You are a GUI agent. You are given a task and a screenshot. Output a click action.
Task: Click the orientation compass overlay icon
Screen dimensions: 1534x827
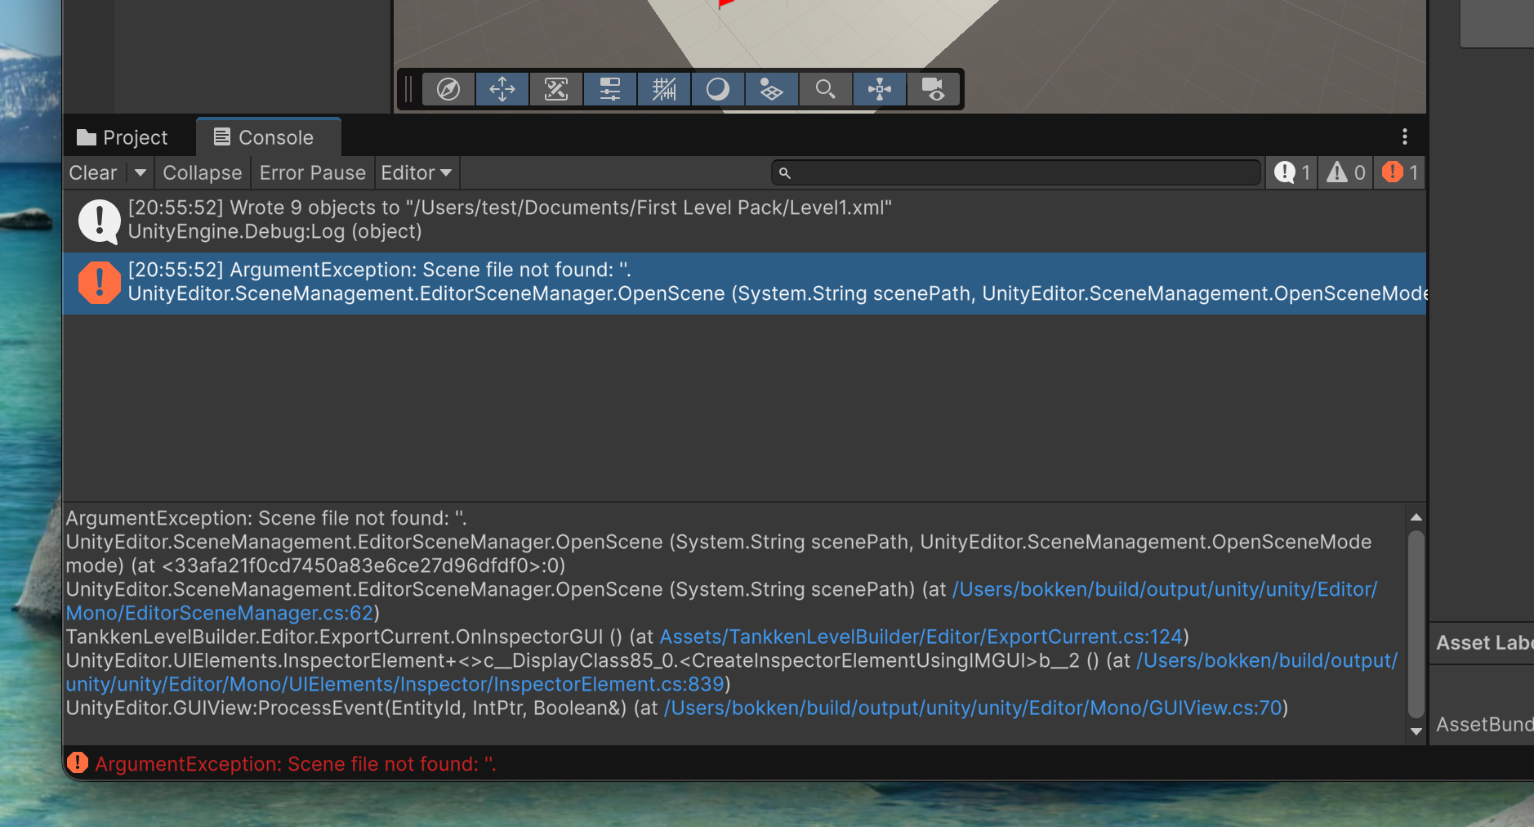pyautogui.click(x=448, y=89)
